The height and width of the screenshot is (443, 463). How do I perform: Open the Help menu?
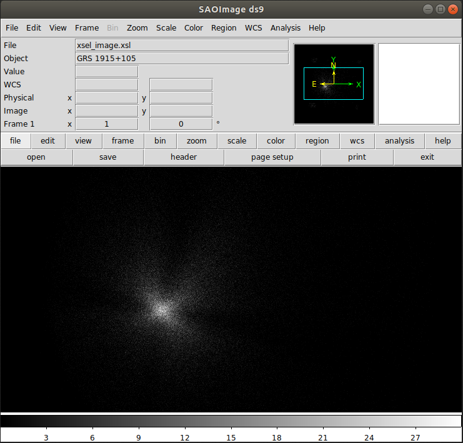[317, 27]
